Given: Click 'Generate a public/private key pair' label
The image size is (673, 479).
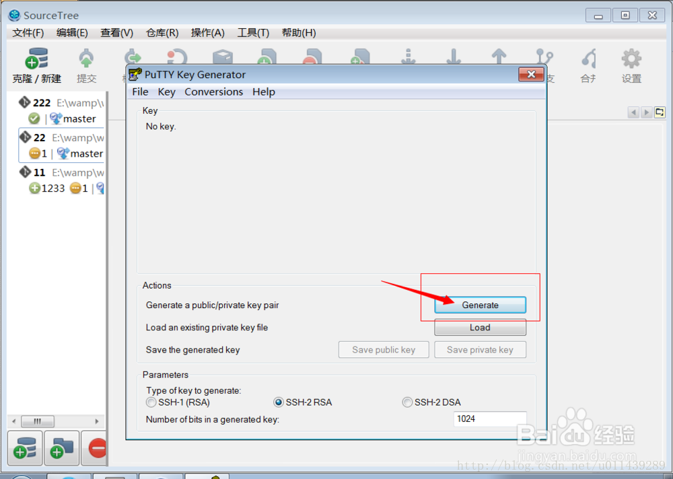Looking at the screenshot, I should click(213, 305).
